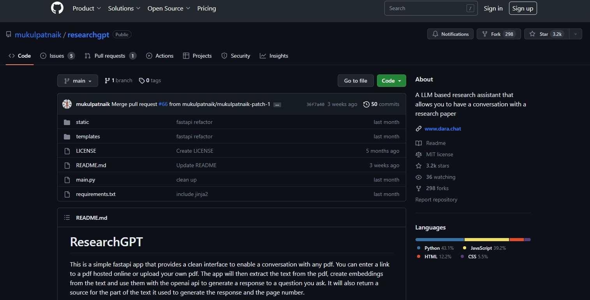Click the README outline list icon
The width and height of the screenshot is (590, 300).
(67, 218)
